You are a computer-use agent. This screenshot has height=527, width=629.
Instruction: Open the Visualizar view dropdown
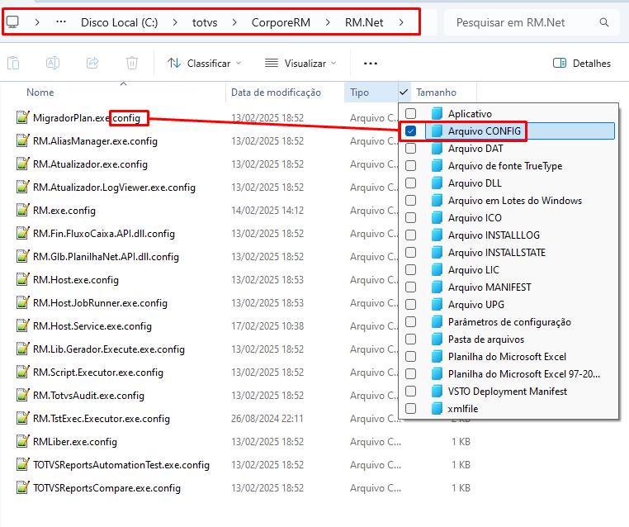tap(300, 64)
